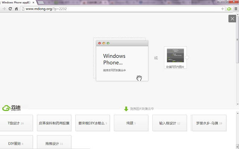Image resolution: width=239 pixels, height=149 pixels.
Task: Close the Yunji overlay with the X button
Action: [x=232, y=19]
